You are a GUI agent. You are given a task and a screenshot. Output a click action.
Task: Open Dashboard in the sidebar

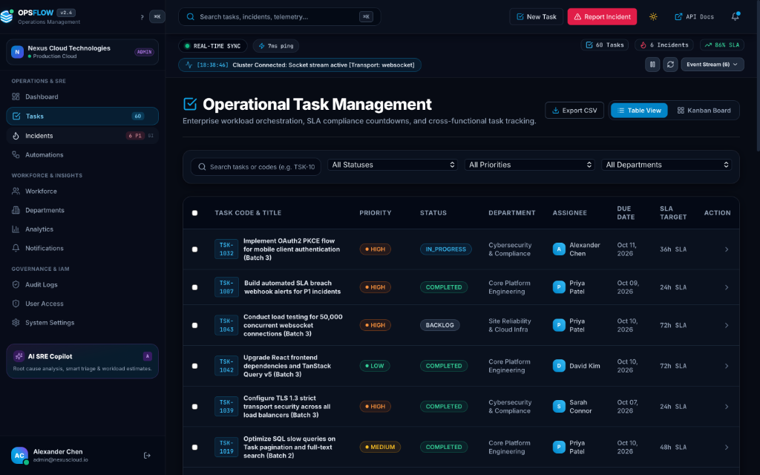(82, 97)
